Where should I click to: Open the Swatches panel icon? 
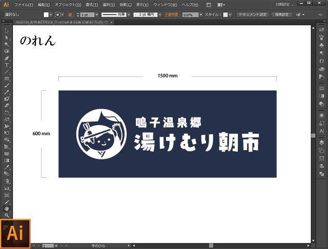pos(321,30)
